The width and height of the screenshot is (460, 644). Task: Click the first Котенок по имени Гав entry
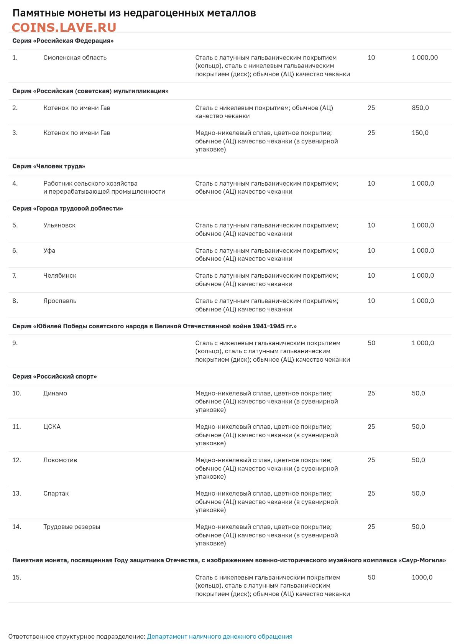click(77, 108)
